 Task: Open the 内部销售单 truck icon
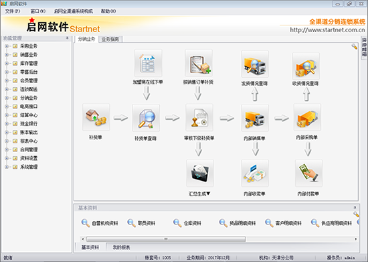tap(255, 118)
